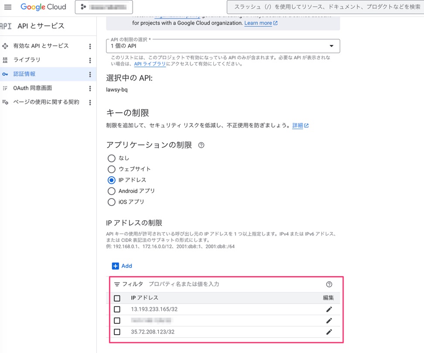Edit the blurred IP address entry
The height and width of the screenshot is (353, 424).
(x=329, y=321)
